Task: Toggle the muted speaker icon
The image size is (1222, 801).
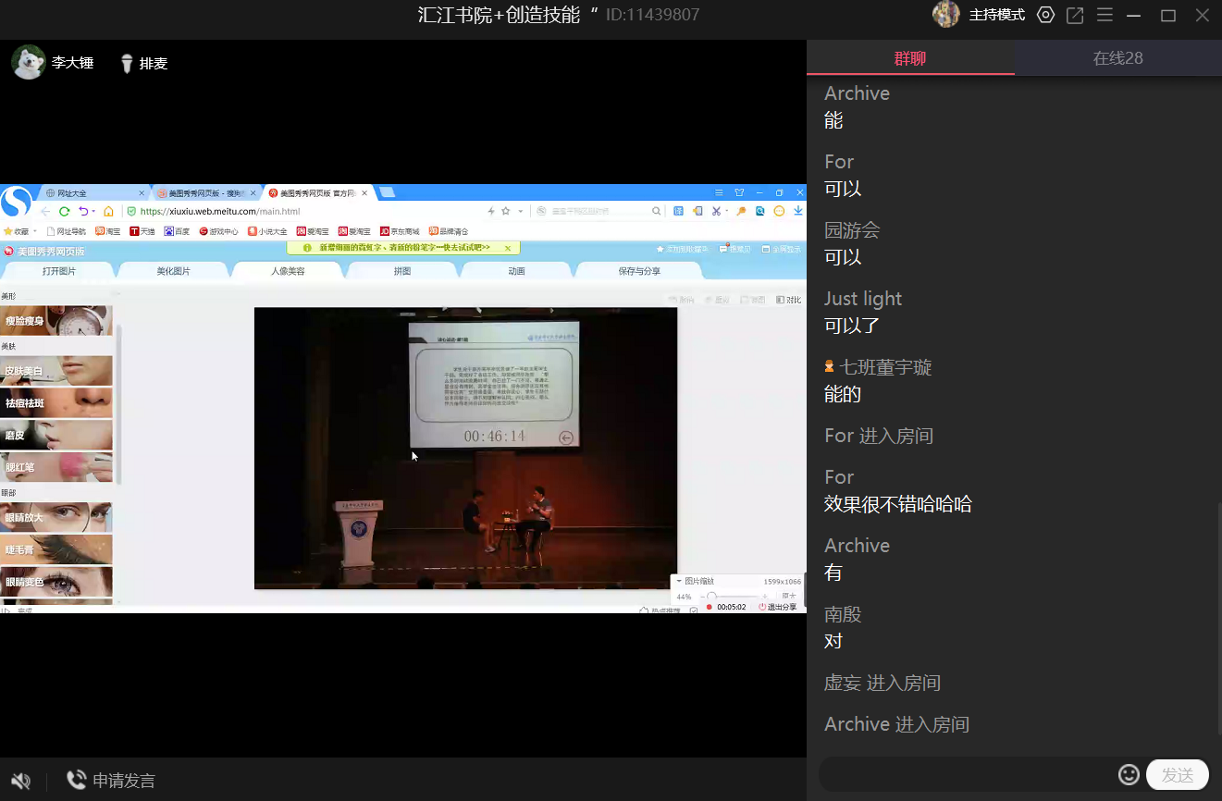Action: (20, 781)
